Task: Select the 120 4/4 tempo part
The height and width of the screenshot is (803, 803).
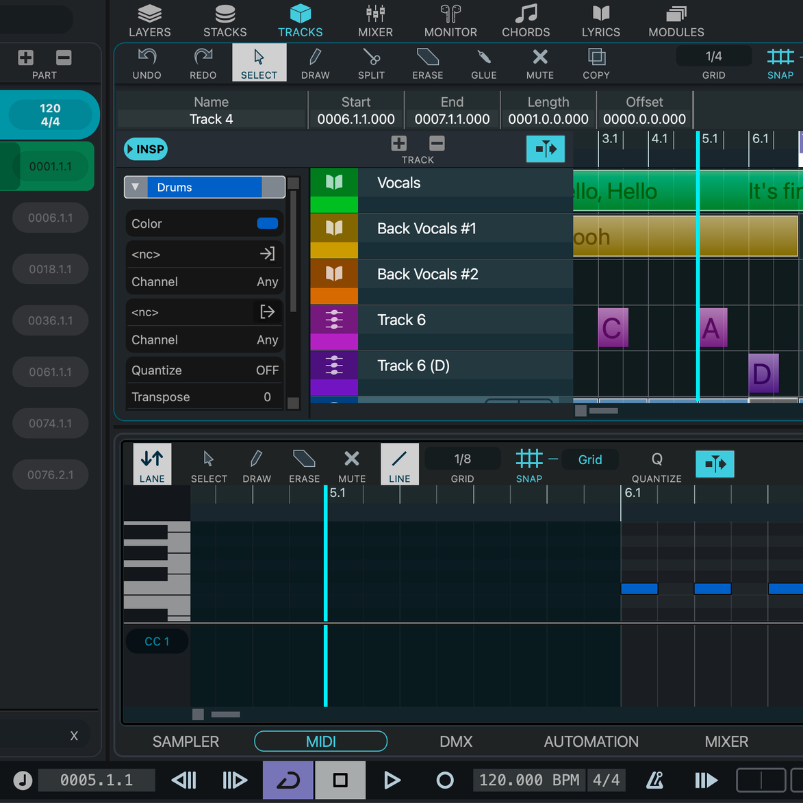Action: pyautogui.click(x=50, y=115)
